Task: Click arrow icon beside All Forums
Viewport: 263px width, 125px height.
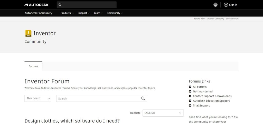Action: 190,87
